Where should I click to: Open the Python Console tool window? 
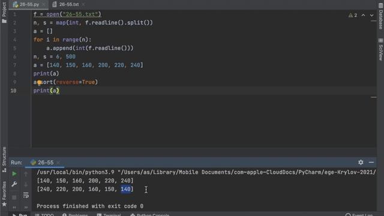[150, 215]
